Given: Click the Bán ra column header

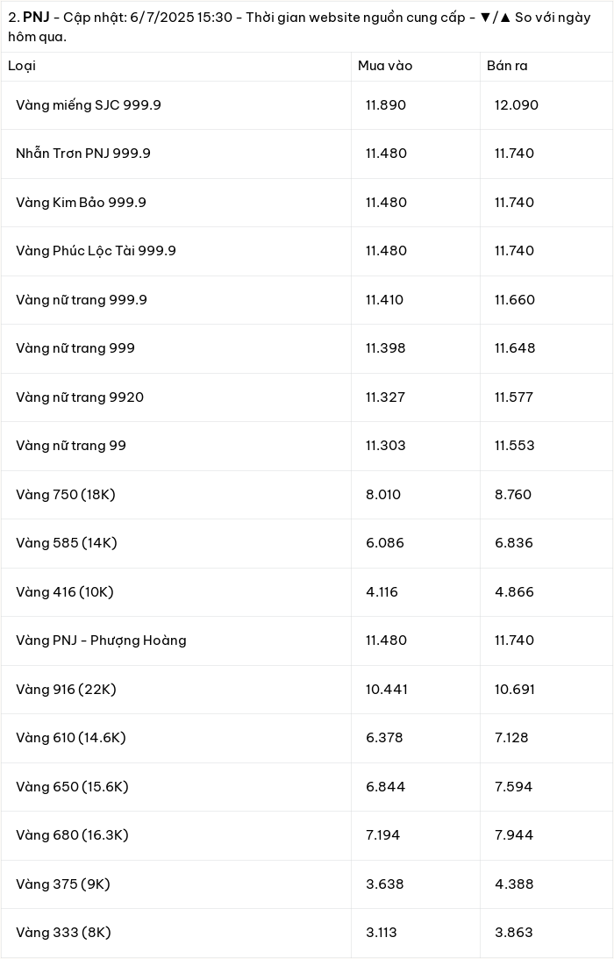Looking at the screenshot, I should (507, 66).
